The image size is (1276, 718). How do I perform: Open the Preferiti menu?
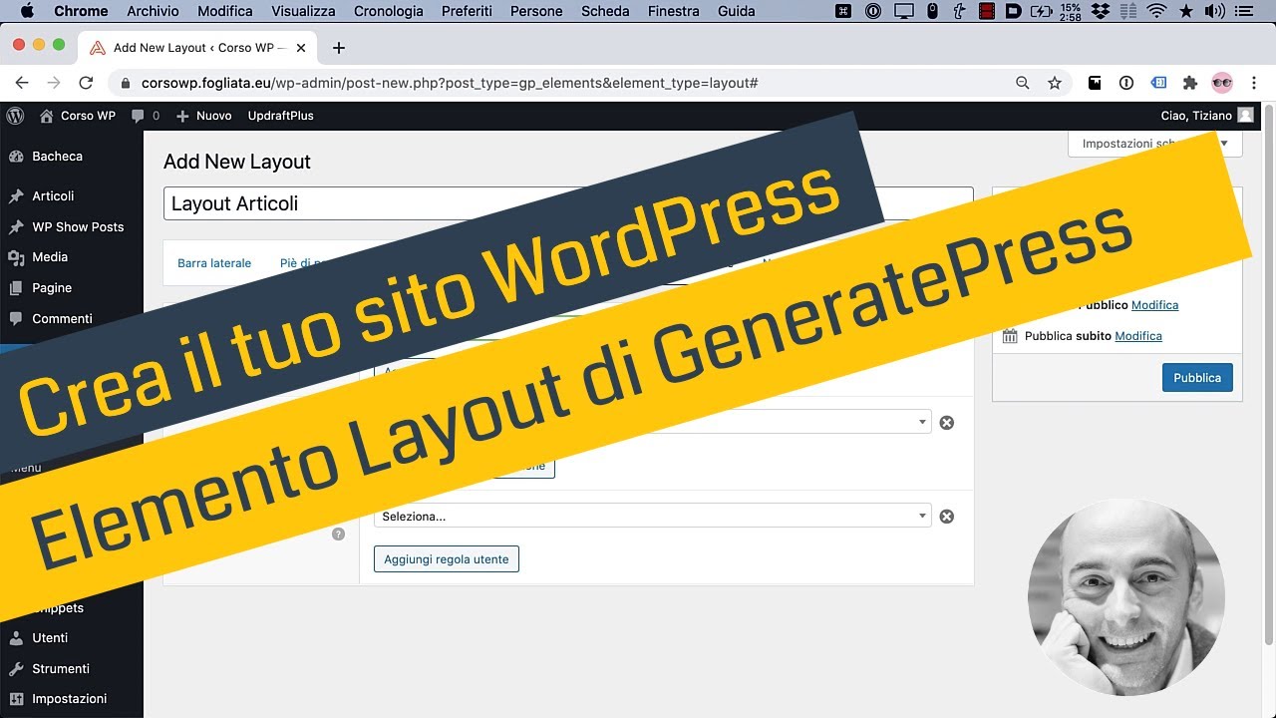(x=465, y=11)
